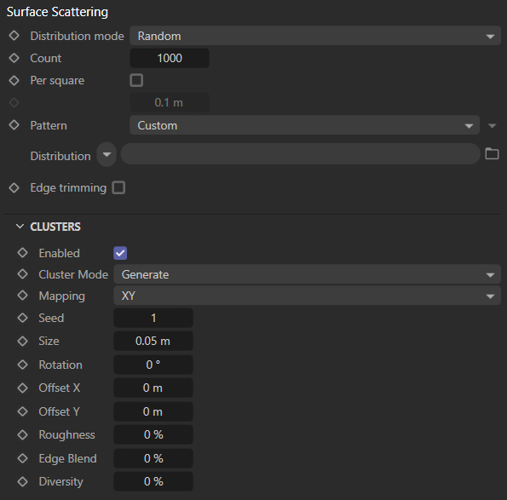The width and height of the screenshot is (507, 500).
Task: Enable the Edge trimming checkbox
Action: tap(118, 187)
